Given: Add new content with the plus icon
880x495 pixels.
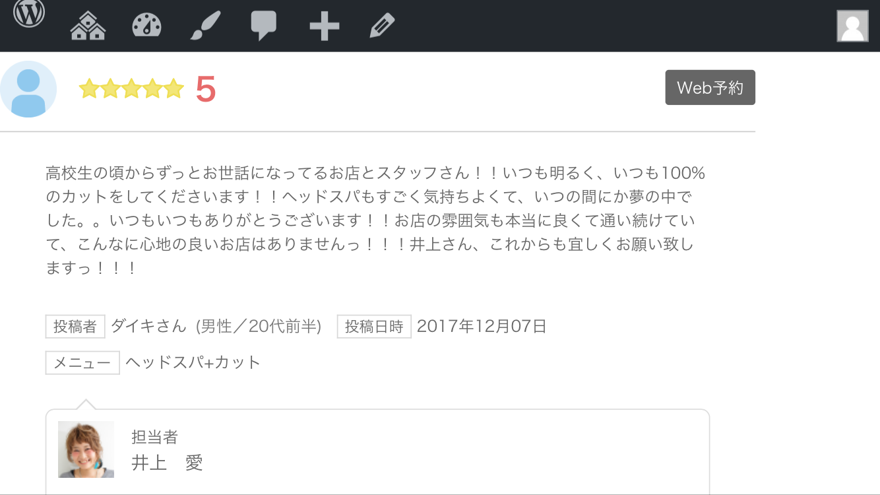Looking at the screenshot, I should click(x=324, y=26).
